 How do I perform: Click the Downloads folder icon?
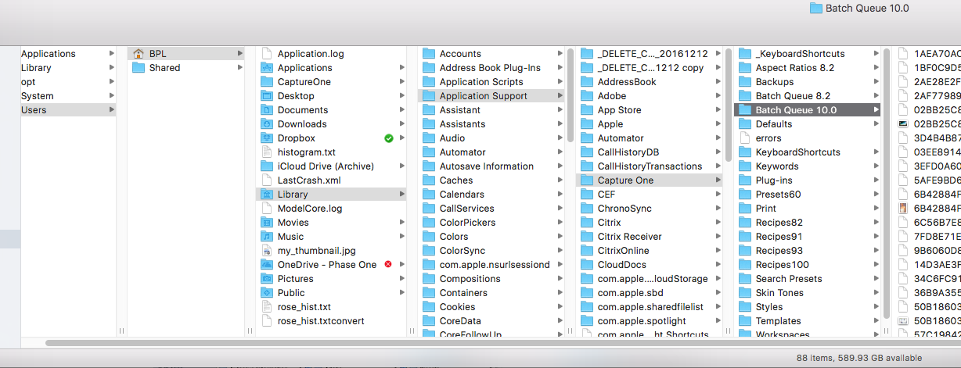click(x=266, y=124)
